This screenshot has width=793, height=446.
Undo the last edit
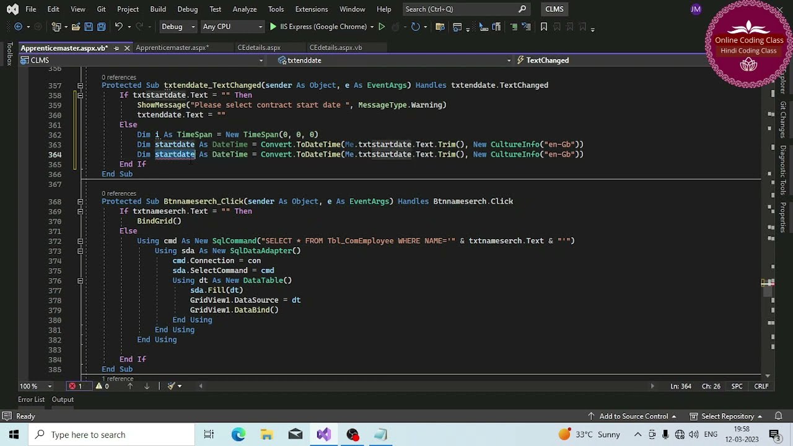coord(118,27)
